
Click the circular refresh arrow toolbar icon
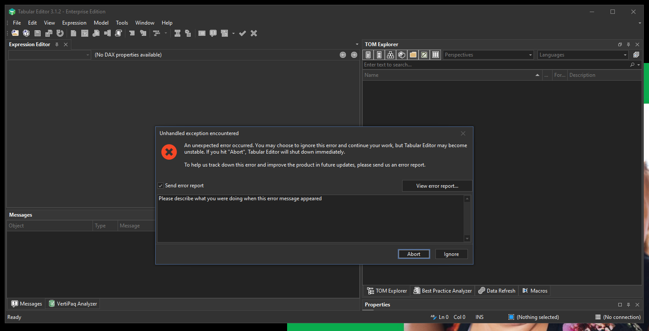[x=60, y=33]
